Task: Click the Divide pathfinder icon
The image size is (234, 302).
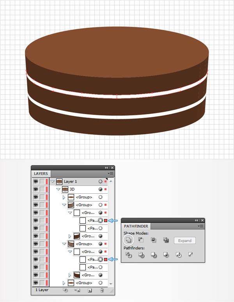Action: pos(129,255)
